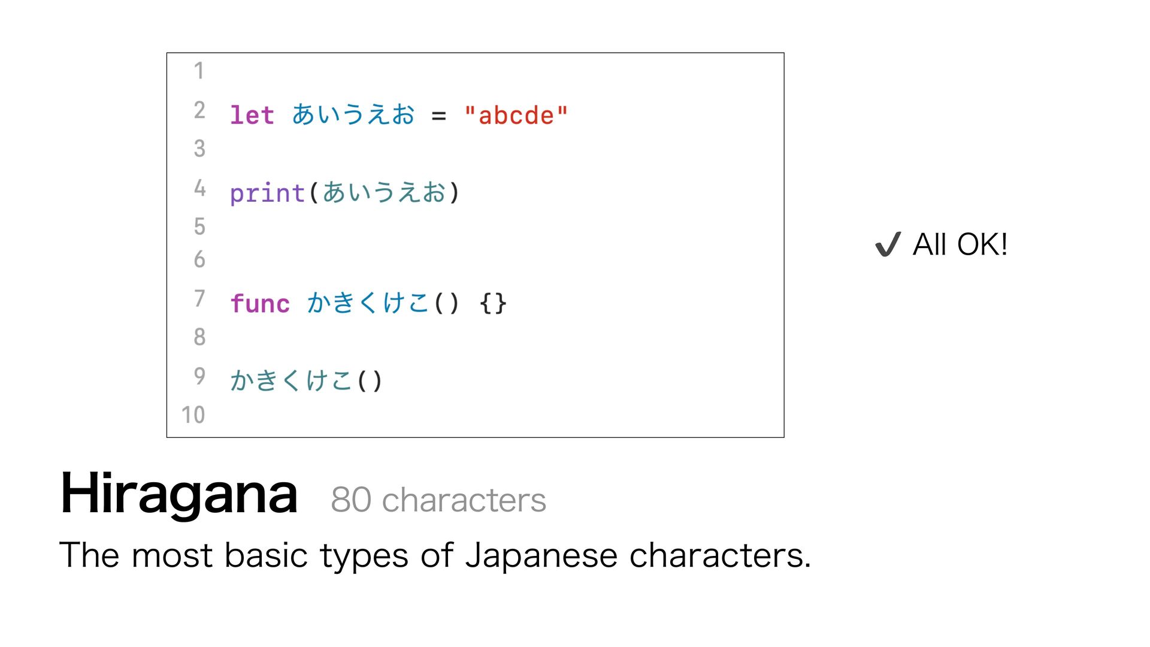The image size is (1150, 647).
Task: Click line number 8 in the gutter
Action: 199,337
